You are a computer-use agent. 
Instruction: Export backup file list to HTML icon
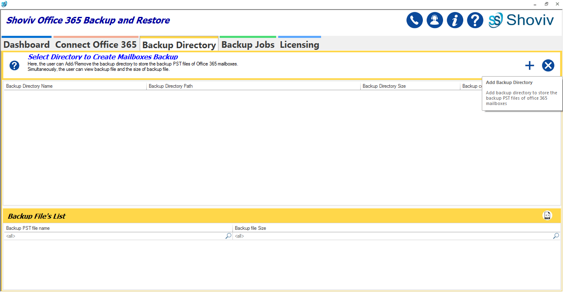click(x=547, y=215)
